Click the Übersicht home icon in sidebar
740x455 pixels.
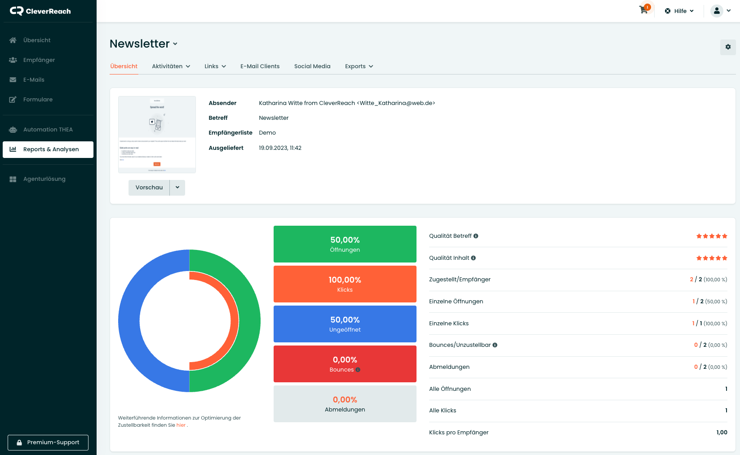pyautogui.click(x=13, y=40)
